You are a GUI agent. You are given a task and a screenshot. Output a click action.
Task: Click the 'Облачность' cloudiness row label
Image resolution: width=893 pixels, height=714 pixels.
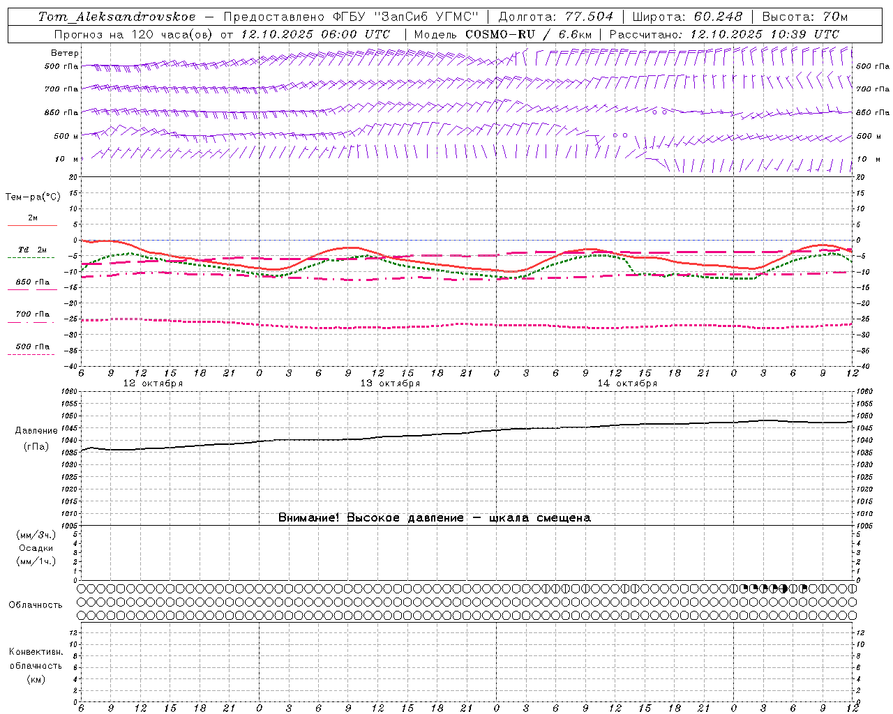point(36,605)
